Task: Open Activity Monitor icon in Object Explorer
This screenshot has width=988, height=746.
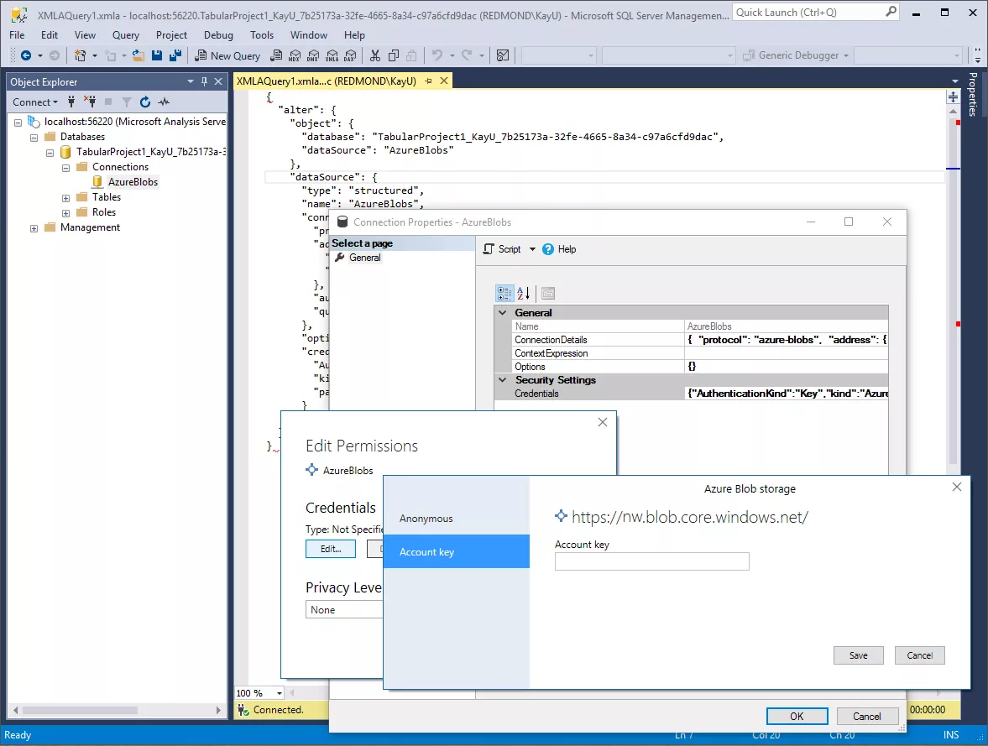Action: [x=164, y=102]
